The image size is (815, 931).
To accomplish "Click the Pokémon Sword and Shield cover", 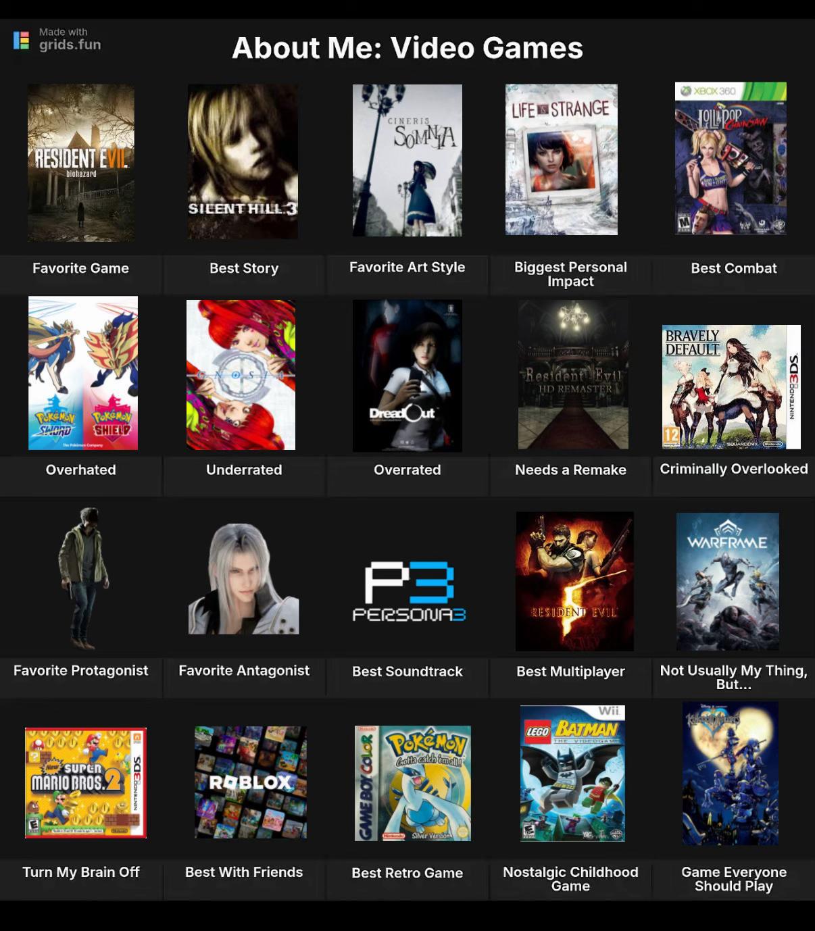I will click(83, 373).
